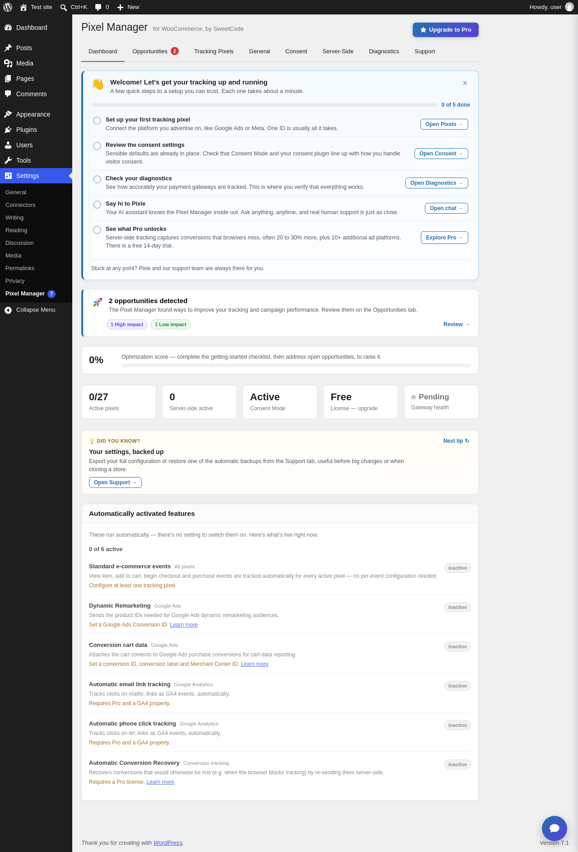The height and width of the screenshot is (852, 578).
Task: Open the Test site home icon
Action: tap(23, 7)
